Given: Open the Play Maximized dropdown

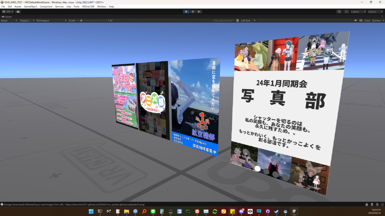Looking at the screenshot, I should (x=224, y=21).
